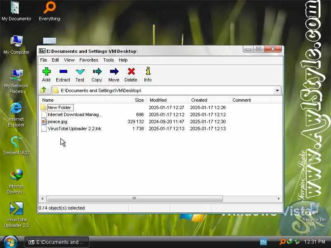Open the Favorites menu
The width and height of the screenshot is (331, 248).
click(89, 60)
